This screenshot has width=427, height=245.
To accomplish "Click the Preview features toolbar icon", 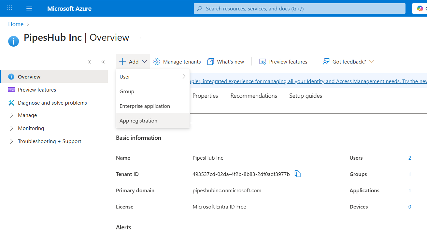I will (262, 62).
